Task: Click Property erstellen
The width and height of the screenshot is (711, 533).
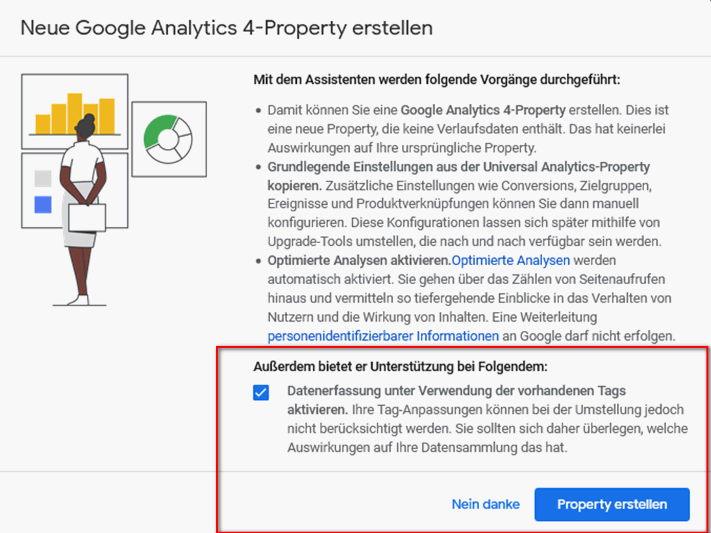Action: [611, 504]
